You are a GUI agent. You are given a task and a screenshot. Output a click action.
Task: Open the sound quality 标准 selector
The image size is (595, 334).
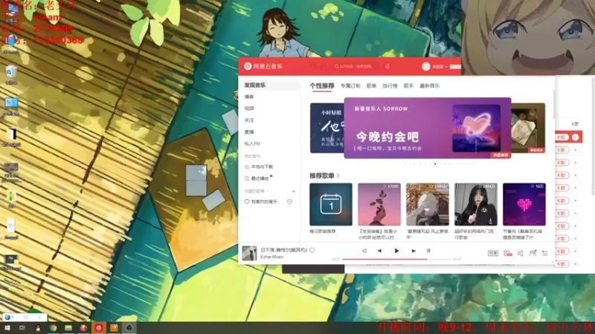coord(492,253)
